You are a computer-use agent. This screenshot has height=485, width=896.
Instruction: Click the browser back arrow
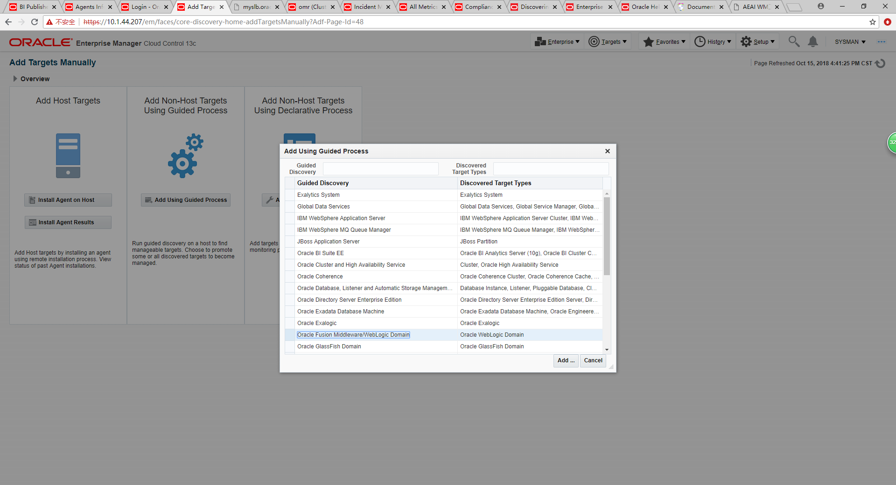(x=8, y=22)
